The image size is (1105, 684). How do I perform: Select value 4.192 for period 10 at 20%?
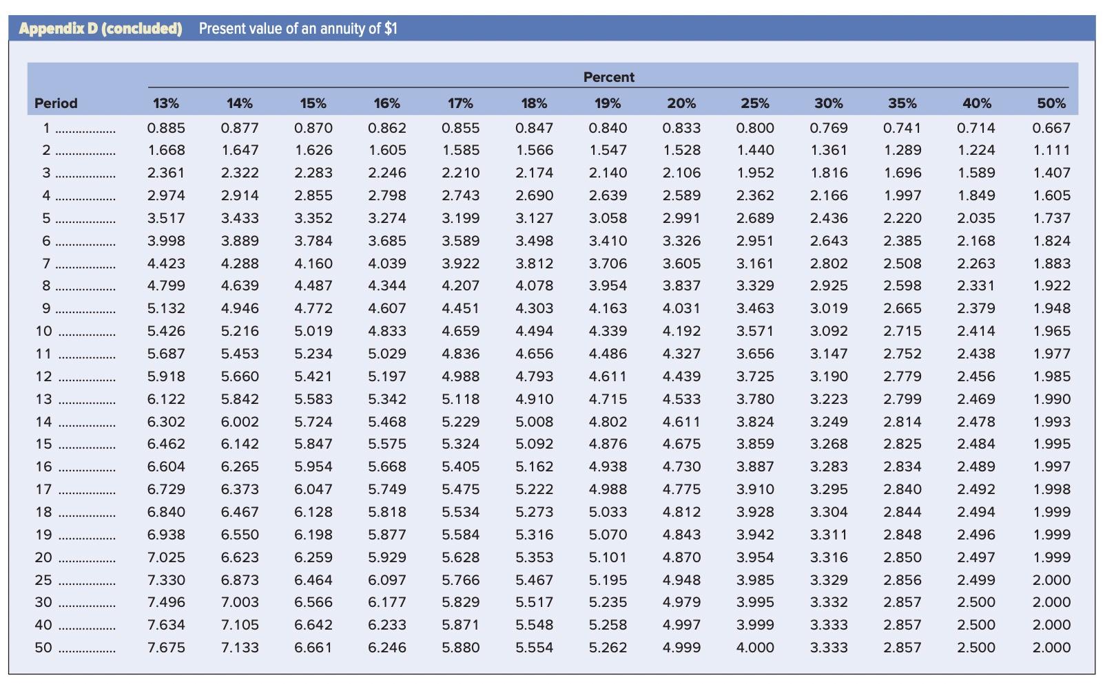coord(681,331)
